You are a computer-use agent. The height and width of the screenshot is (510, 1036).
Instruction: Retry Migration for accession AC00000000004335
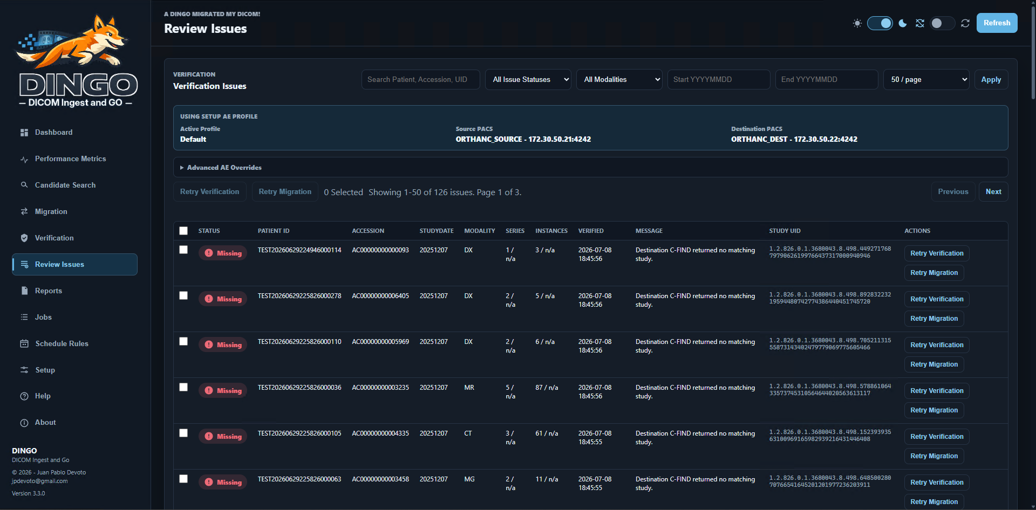tap(934, 456)
